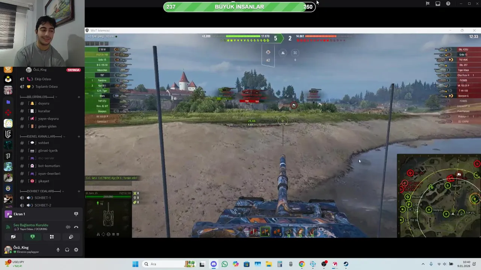Click the BÜYÜK İNSANLAR progress bar
481x270 pixels.
tap(239, 7)
